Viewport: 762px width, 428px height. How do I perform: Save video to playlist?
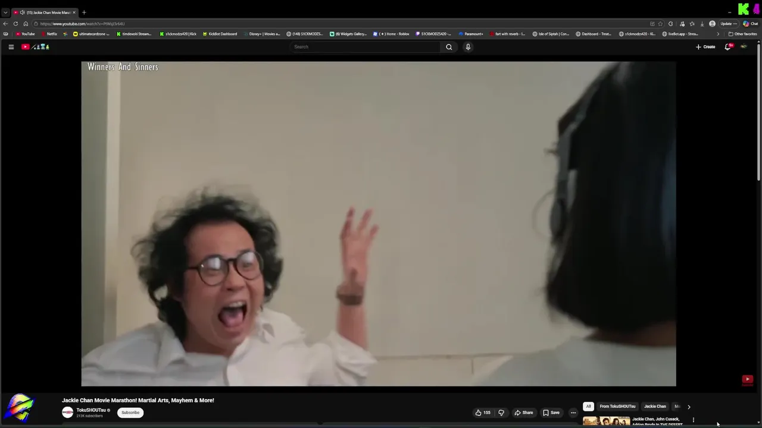tap(551, 413)
